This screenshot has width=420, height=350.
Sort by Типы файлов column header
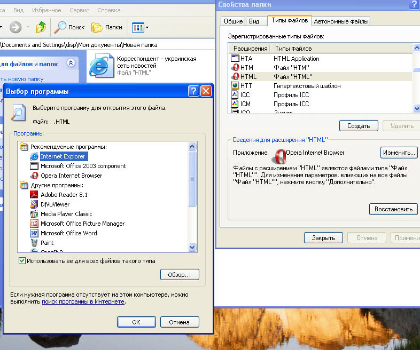(x=341, y=49)
